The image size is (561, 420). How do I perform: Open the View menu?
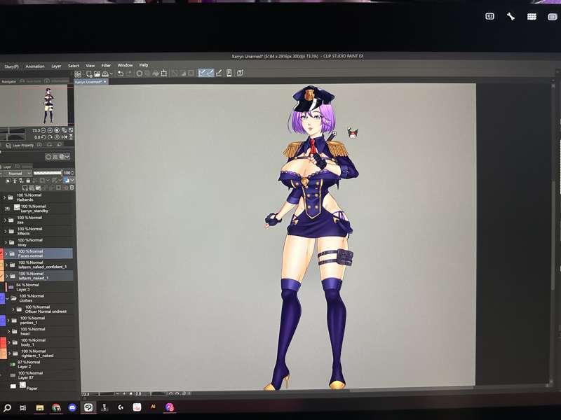tap(90, 66)
